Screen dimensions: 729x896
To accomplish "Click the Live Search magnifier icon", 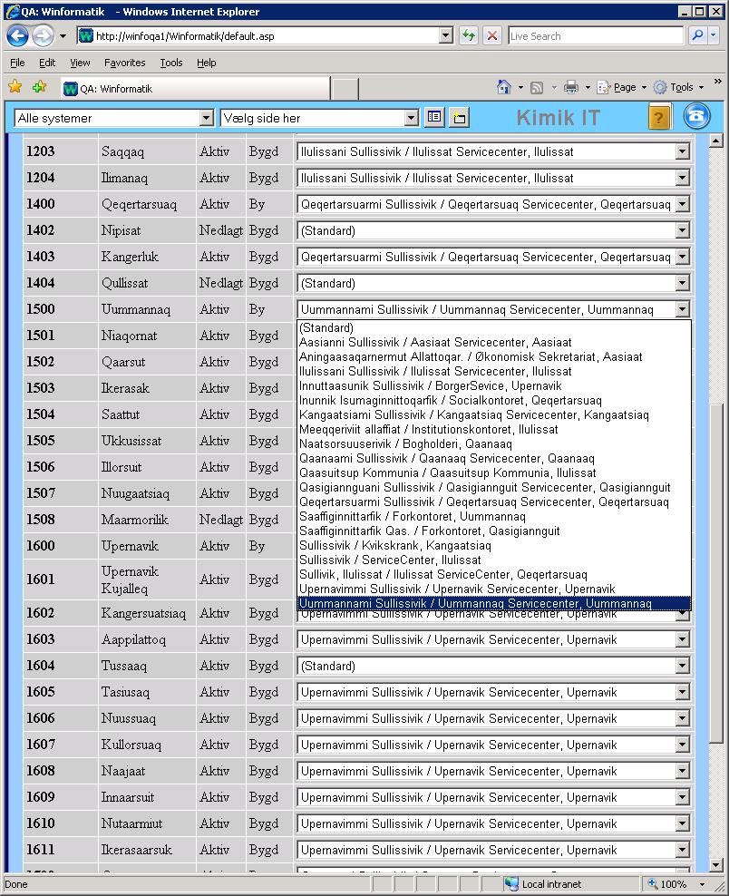I will [x=697, y=36].
